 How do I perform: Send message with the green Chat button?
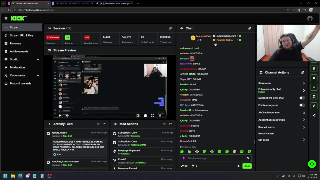click(x=247, y=166)
